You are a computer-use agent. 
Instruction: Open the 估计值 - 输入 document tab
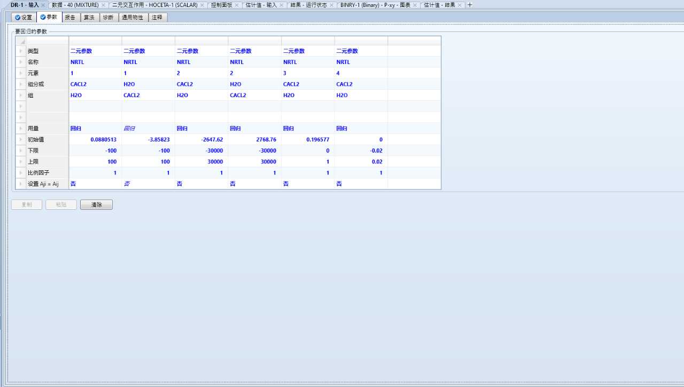point(261,5)
